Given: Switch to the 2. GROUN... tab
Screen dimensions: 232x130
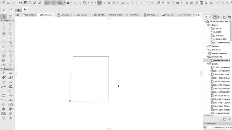Looking at the screenshot, I should point(30,15).
